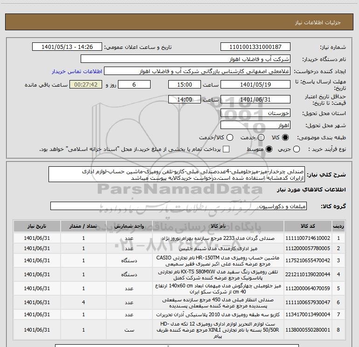Screen dimensions: 359x347
Task: Click the remaining days field showing 6
Action: point(134,84)
